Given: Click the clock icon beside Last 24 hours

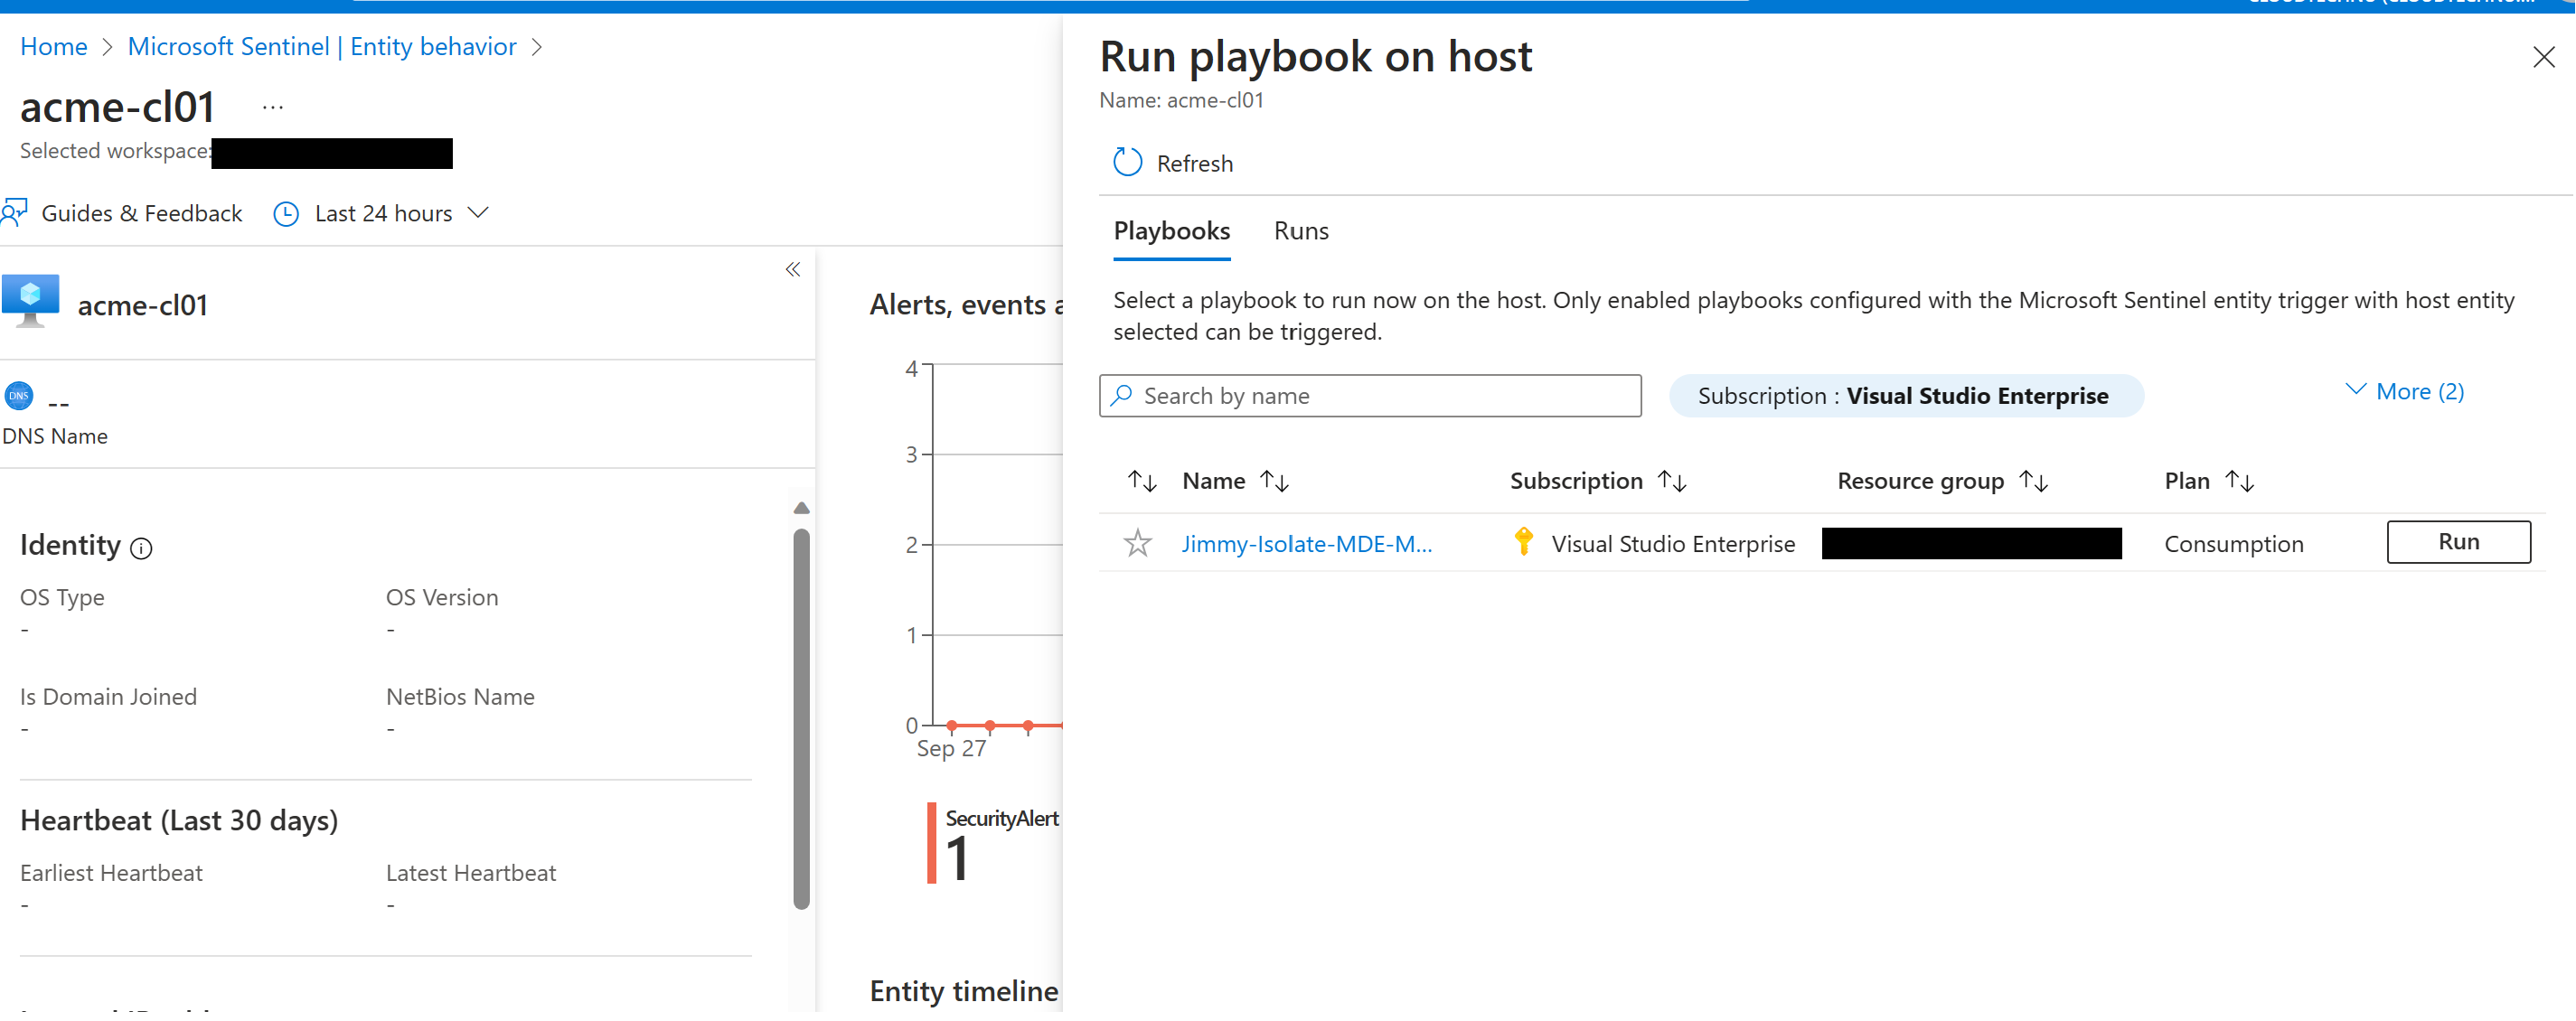Looking at the screenshot, I should (x=286, y=212).
